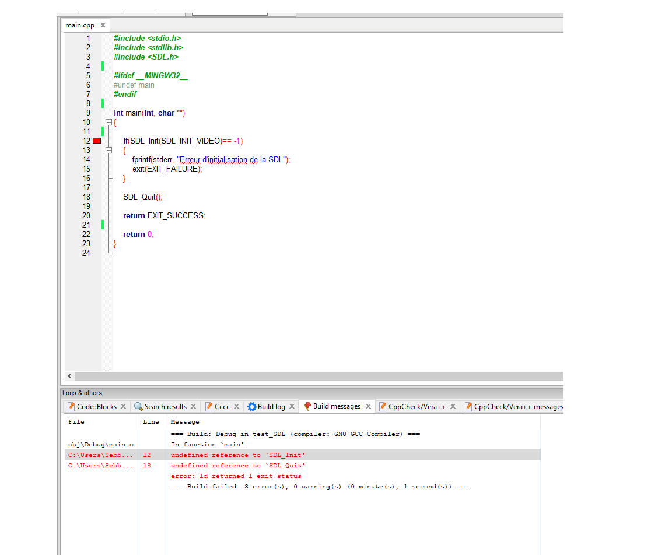Close the main.cpp editor tab

coord(103,25)
